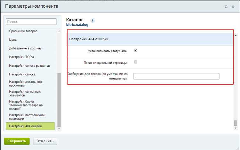Click the right panel scrollbar thumb
The width and height of the screenshot is (240, 150).
[x=236, y=123]
